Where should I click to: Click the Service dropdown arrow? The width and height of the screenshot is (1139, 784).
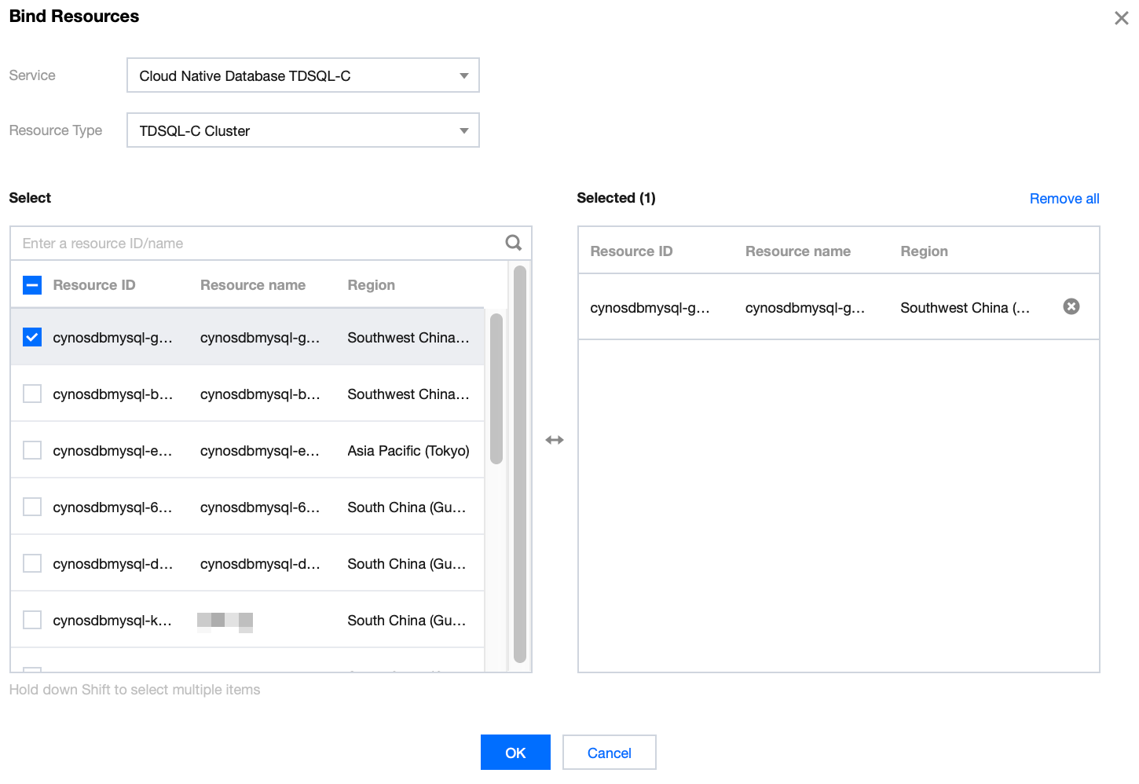point(463,76)
